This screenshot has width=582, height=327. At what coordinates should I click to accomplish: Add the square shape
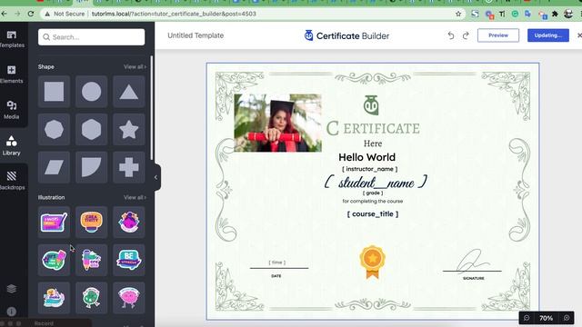[55, 92]
